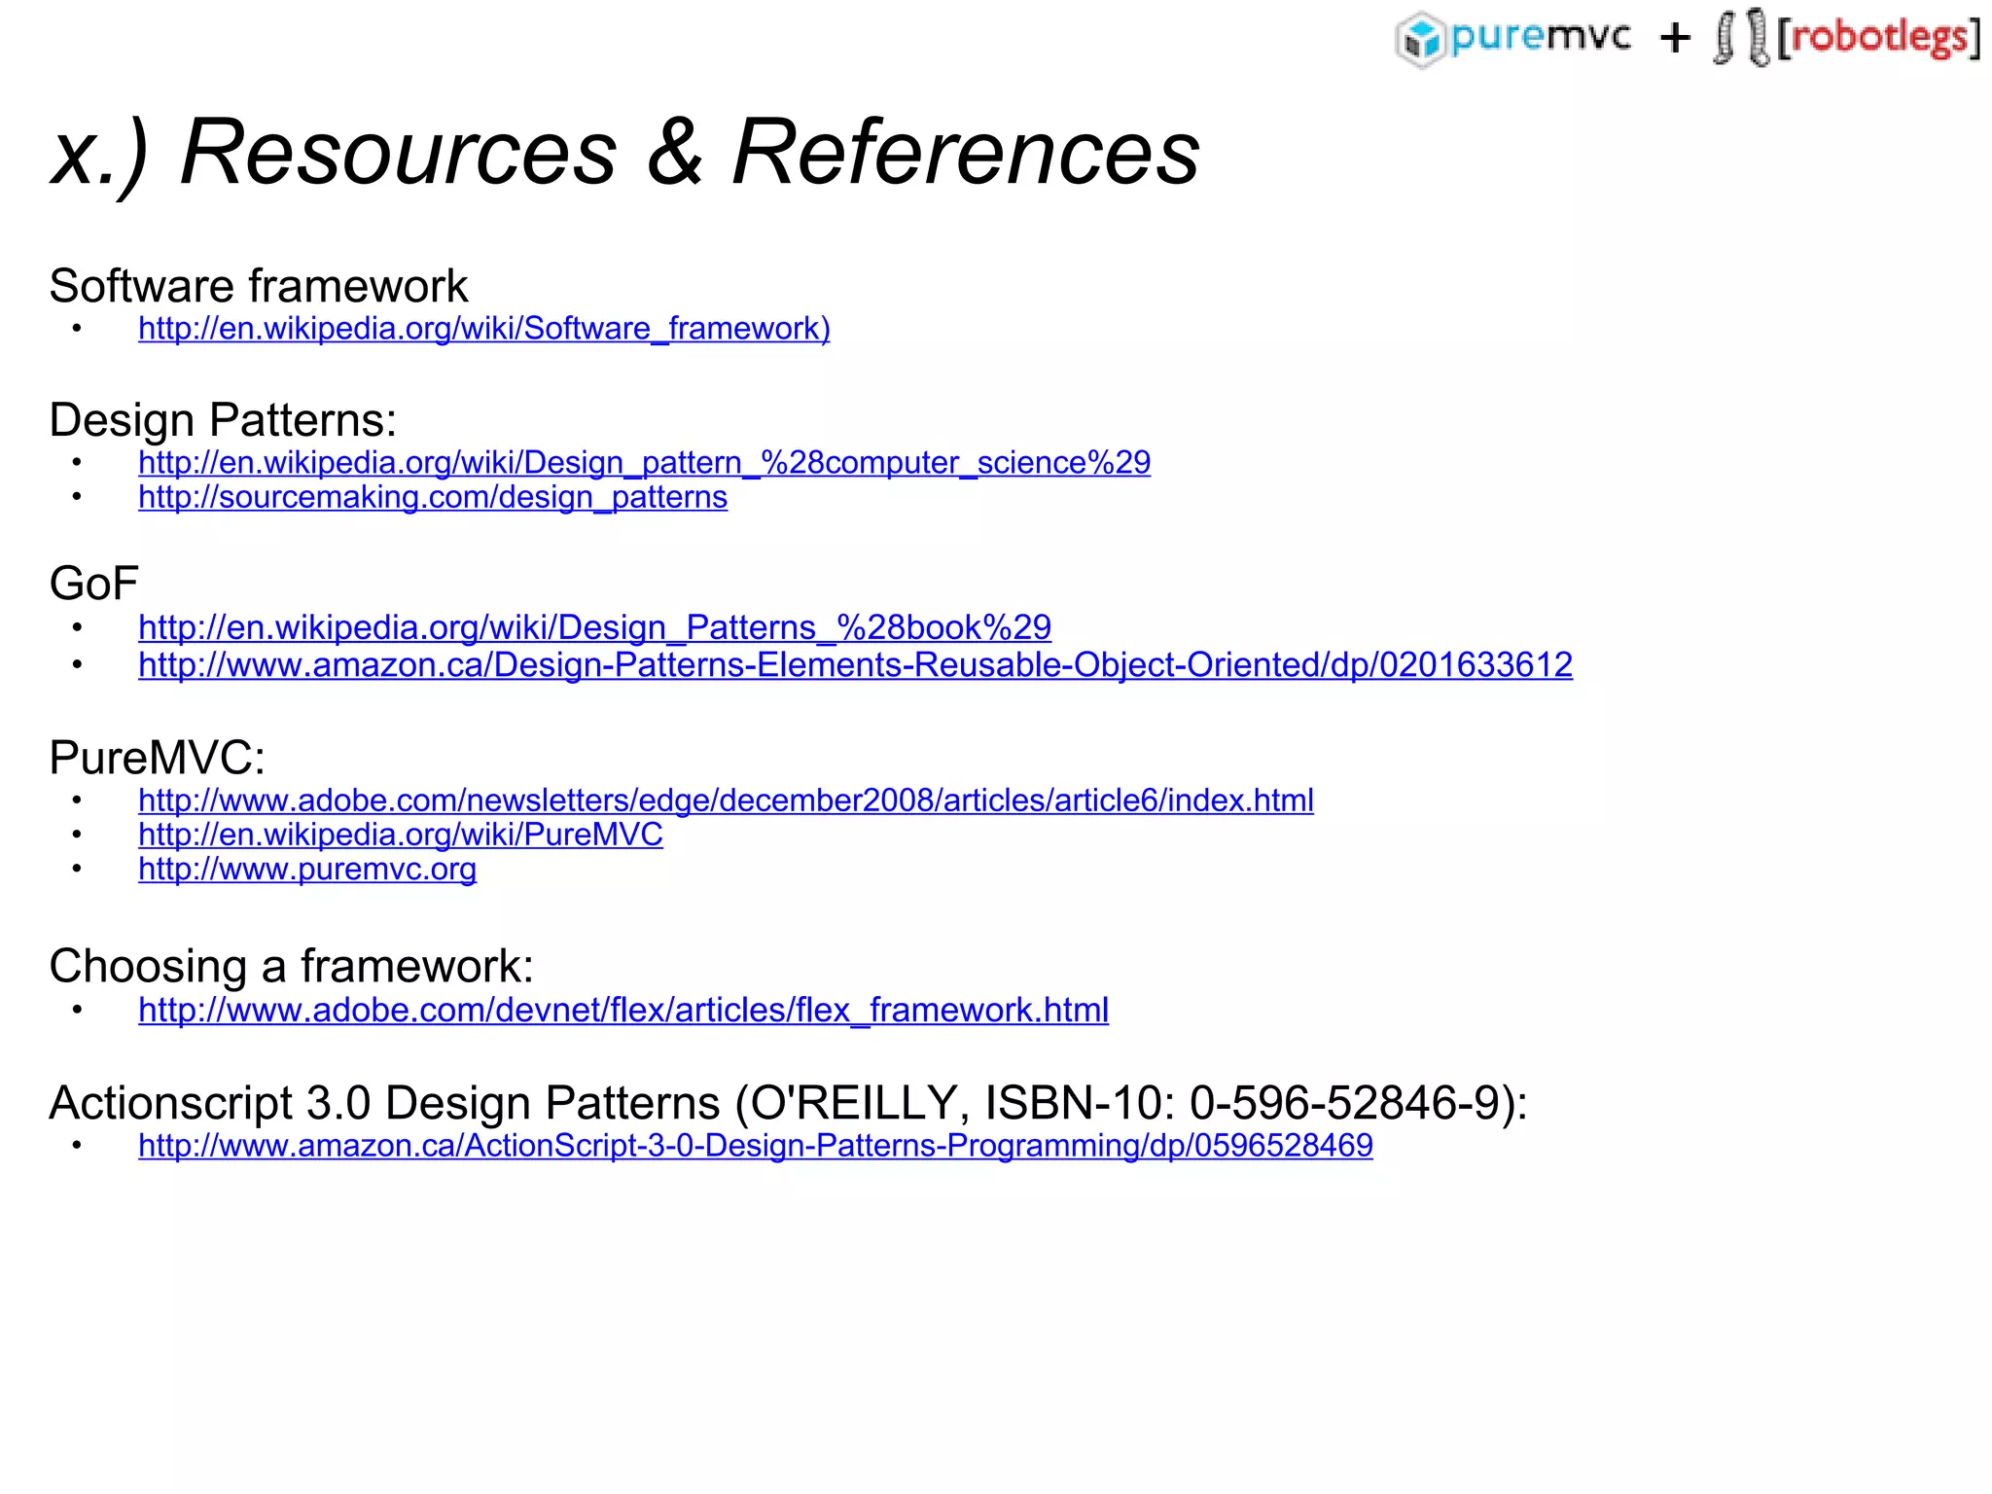Click the robotlegs legs logo icon
The width and height of the screenshot is (1992, 1494).
[1743, 38]
